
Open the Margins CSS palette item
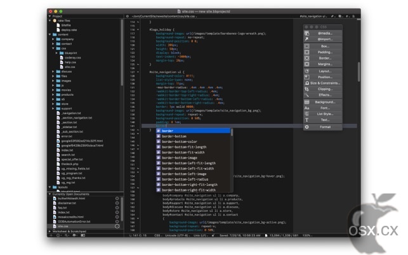click(x=322, y=64)
